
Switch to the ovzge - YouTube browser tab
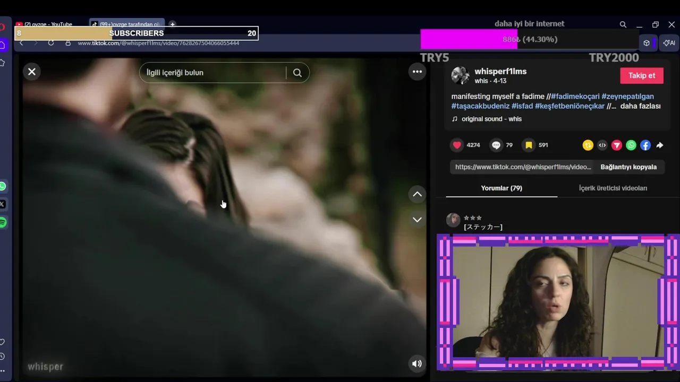48,24
